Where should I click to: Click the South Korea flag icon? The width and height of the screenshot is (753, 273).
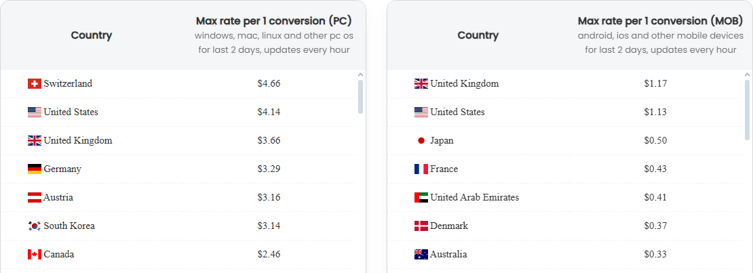pos(35,226)
